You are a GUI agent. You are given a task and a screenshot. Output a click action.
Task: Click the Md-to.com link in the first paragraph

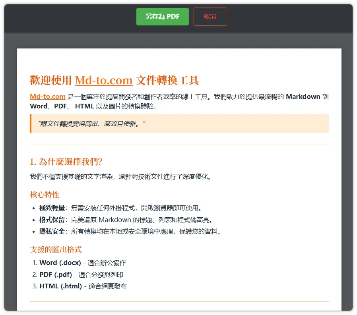pos(47,97)
